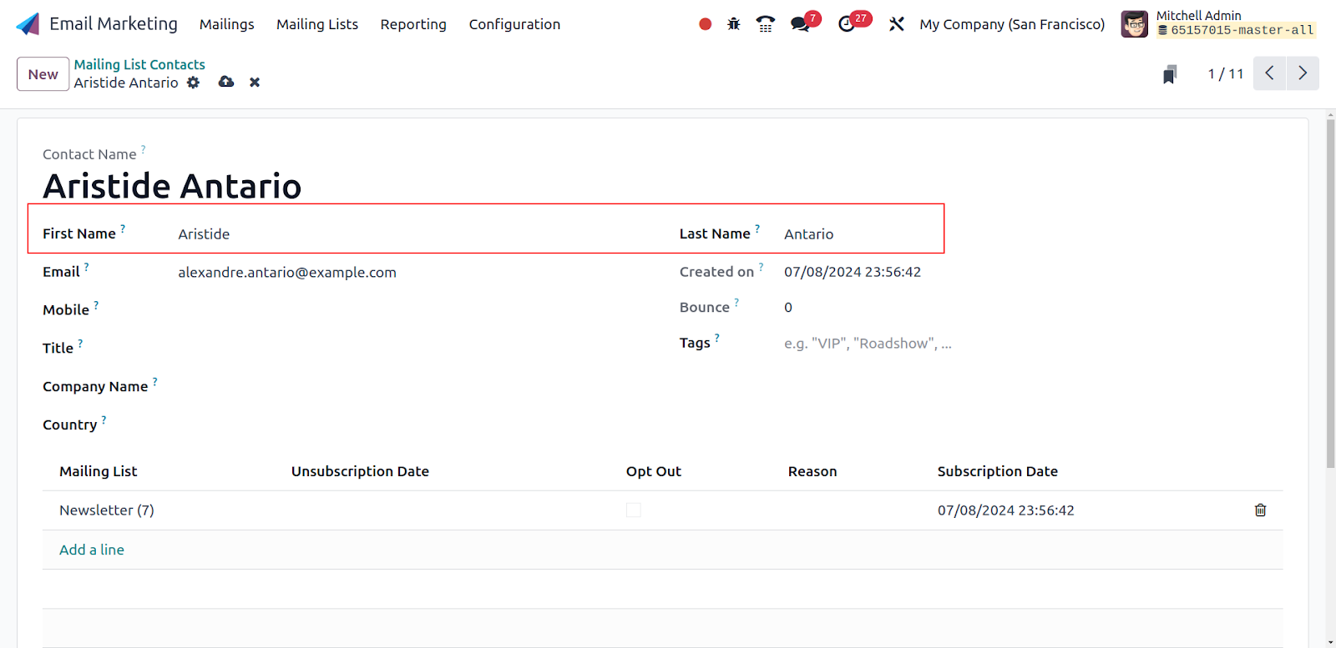Click the red recording dot icon
This screenshot has height=648, width=1336.
pyautogui.click(x=705, y=24)
